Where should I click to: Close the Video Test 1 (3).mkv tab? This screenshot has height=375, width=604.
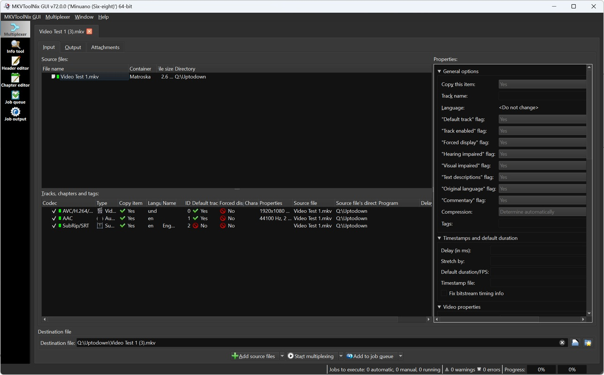pyautogui.click(x=89, y=31)
